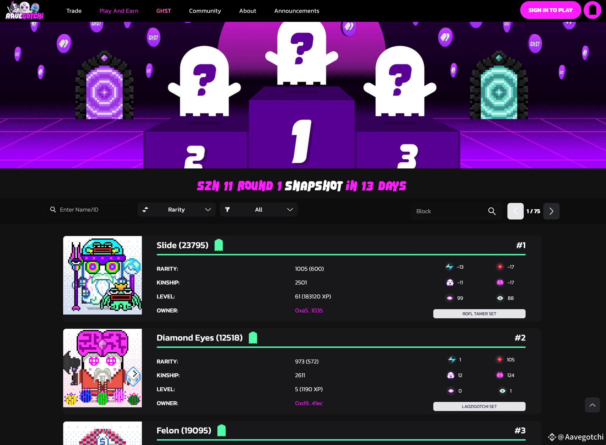606x445 pixels.
Task: Click the SIGN IN TO PLAY button
Action: point(551,10)
